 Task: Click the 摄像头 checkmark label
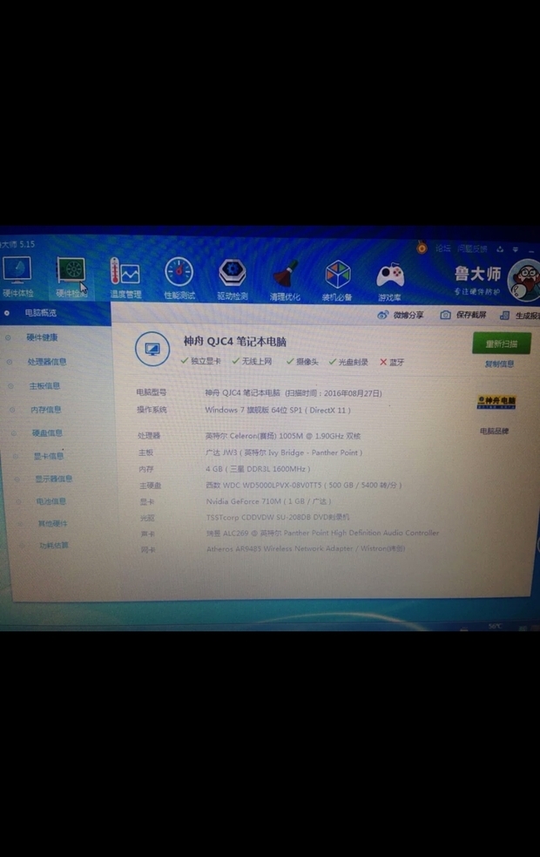click(302, 362)
